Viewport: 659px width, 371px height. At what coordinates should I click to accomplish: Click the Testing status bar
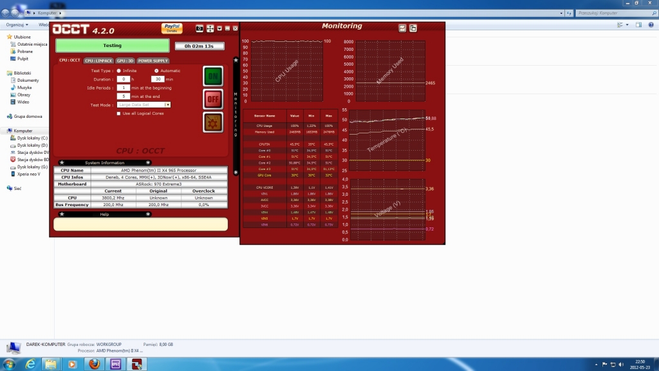pos(112,46)
